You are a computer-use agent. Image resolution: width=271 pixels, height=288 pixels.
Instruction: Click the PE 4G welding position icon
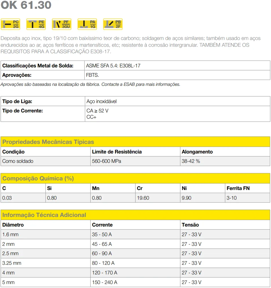36,24
